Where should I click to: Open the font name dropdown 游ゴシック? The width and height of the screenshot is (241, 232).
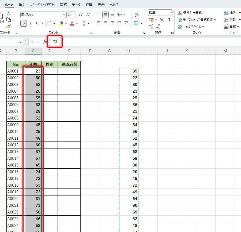coord(64,15)
